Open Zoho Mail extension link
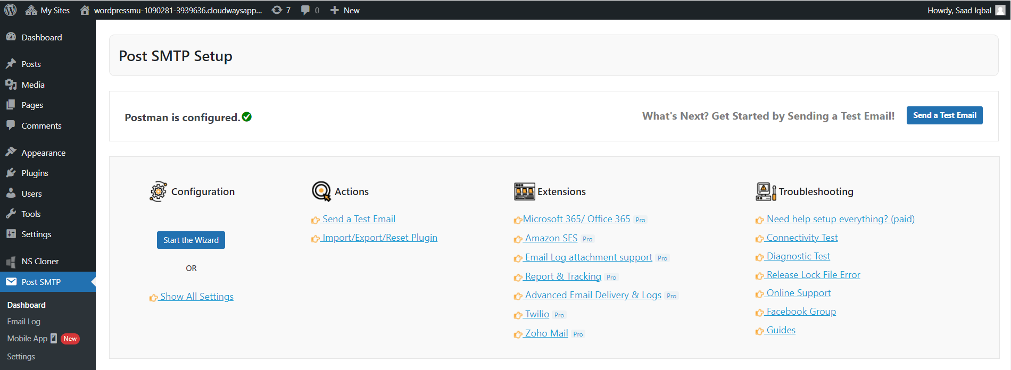1011x370 pixels. click(546, 333)
